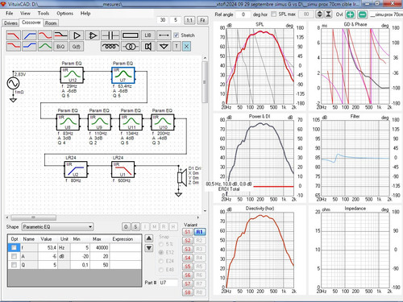Viewport: 403px width, 302px height.
Task: Add an op-amp component to the schematic
Action: [93, 35]
